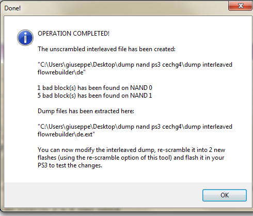This screenshot has width=253, height=216.
Task: Click "cechg4" in the path above "flowrebuilder\de.ext"
Action: click(172, 127)
